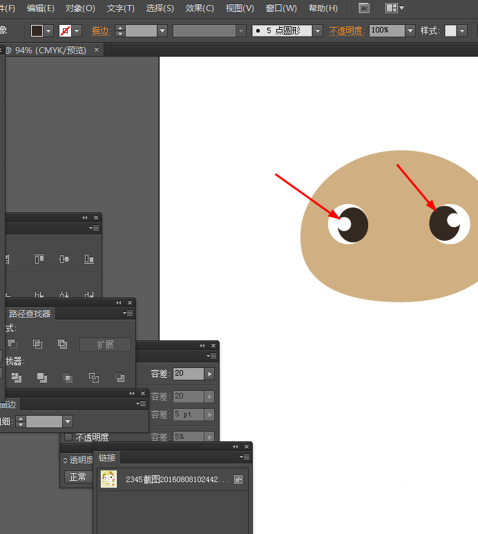
Task: Apply the Exclude shape mode in Pathfinder
Action: pyautogui.click(x=63, y=344)
